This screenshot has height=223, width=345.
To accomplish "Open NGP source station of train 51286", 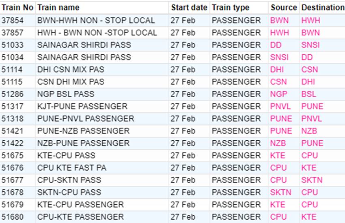I will (278, 94).
